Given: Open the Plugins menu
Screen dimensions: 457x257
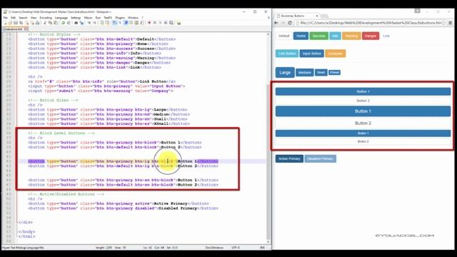Looking at the screenshot, I should point(120,18).
